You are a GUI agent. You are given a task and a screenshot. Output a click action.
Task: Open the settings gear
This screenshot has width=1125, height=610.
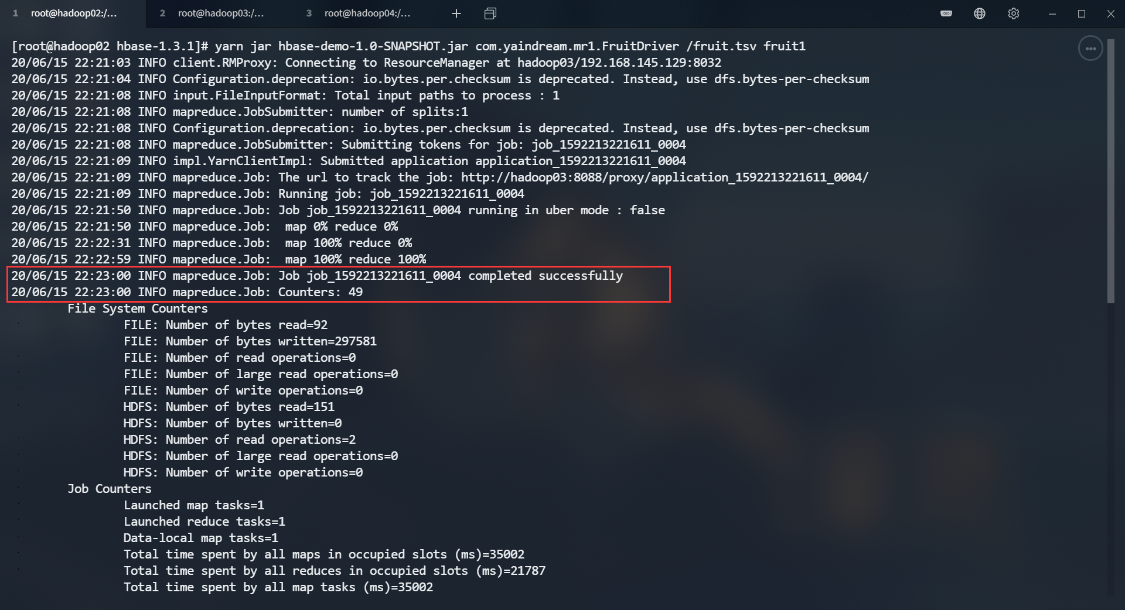(x=1014, y=13)
